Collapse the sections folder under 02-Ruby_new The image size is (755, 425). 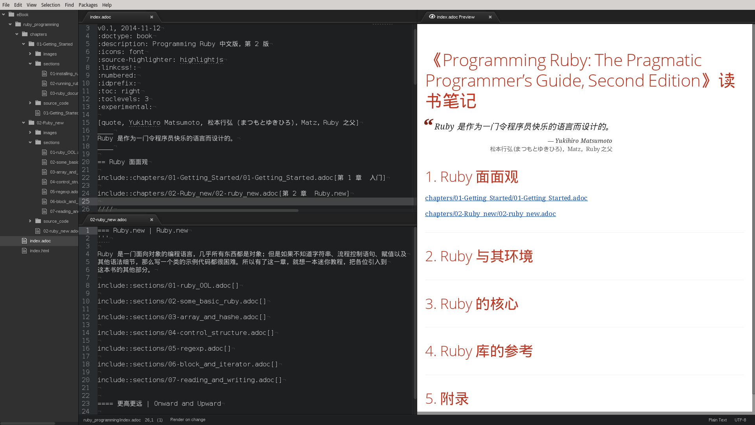[29, 142]
